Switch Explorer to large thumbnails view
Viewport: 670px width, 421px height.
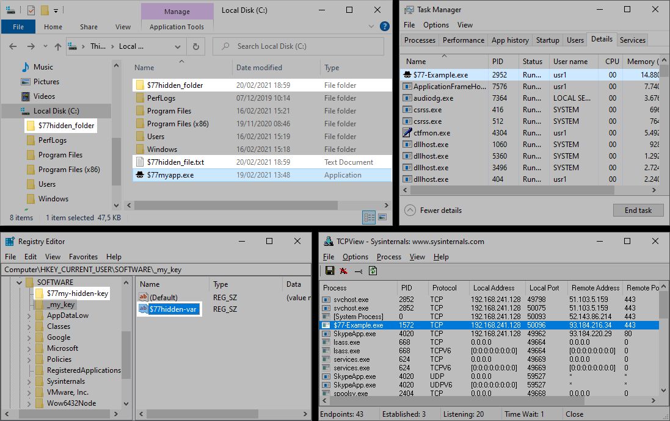click(x=383, y=217)
